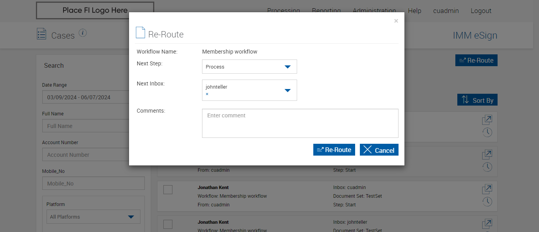Screen dimensions: 539x232
Task: Click open icon on the topmost case row
Action: pyautogui.click(x=487, y=120)
